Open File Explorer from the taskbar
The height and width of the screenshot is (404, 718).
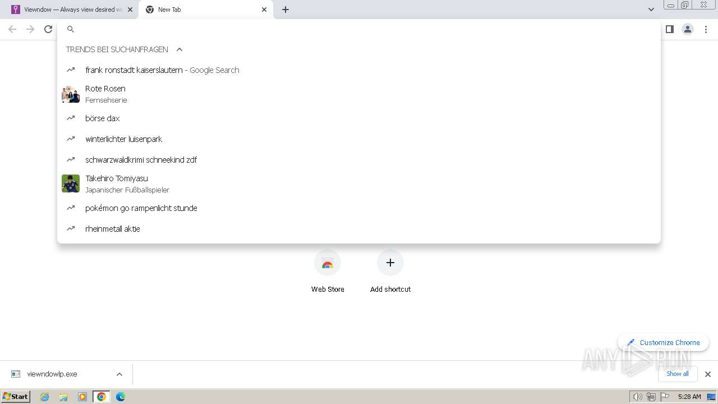click(63, 397)
